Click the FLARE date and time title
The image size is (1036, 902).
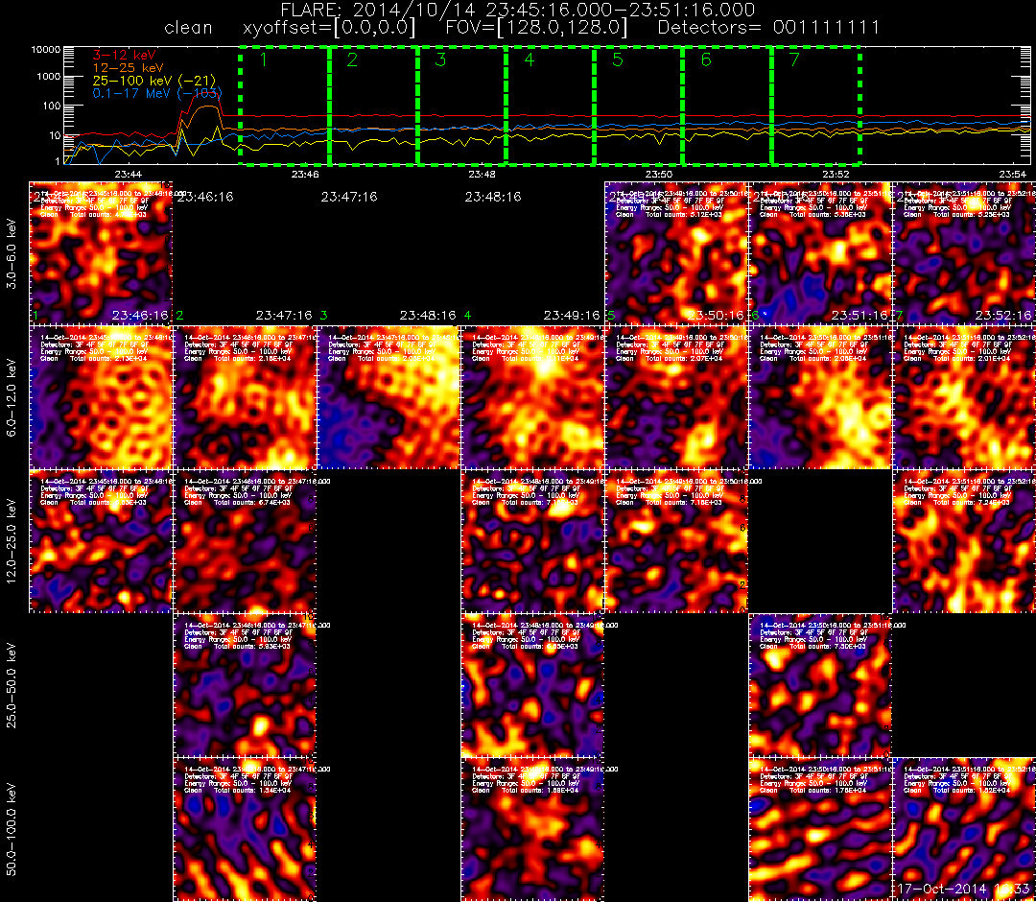[518, 10]
